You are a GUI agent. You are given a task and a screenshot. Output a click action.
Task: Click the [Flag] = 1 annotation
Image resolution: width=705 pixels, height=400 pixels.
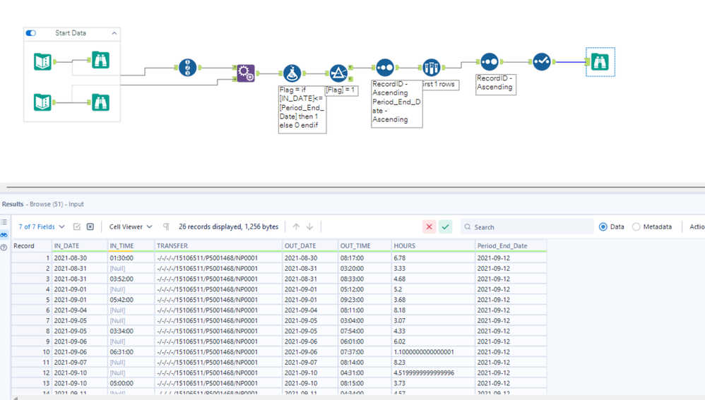341,90
